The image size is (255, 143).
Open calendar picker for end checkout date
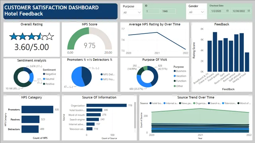(x=249, y=11)
